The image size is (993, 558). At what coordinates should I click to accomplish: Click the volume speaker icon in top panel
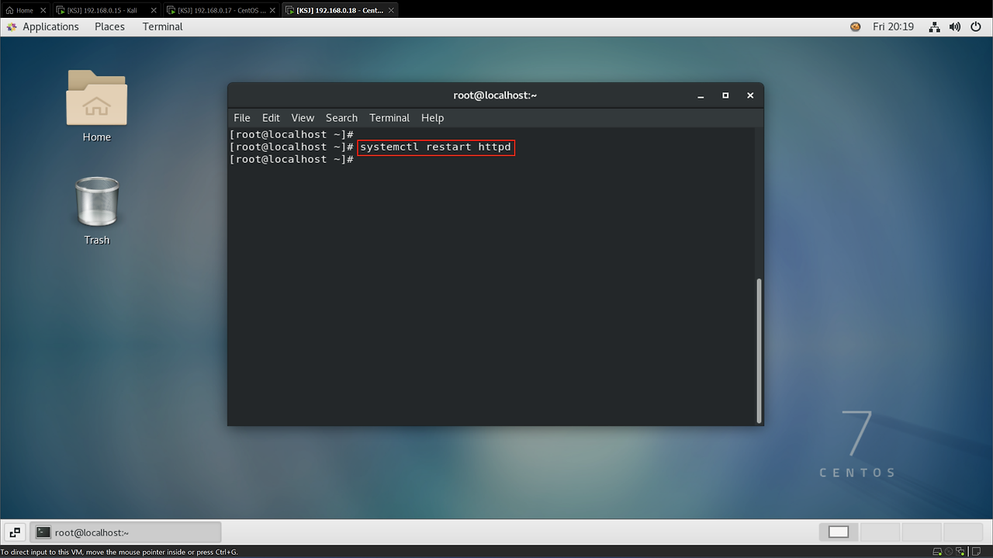[x=954, y=26]
